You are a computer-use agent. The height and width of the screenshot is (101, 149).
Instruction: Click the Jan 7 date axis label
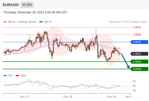point(129,97)
